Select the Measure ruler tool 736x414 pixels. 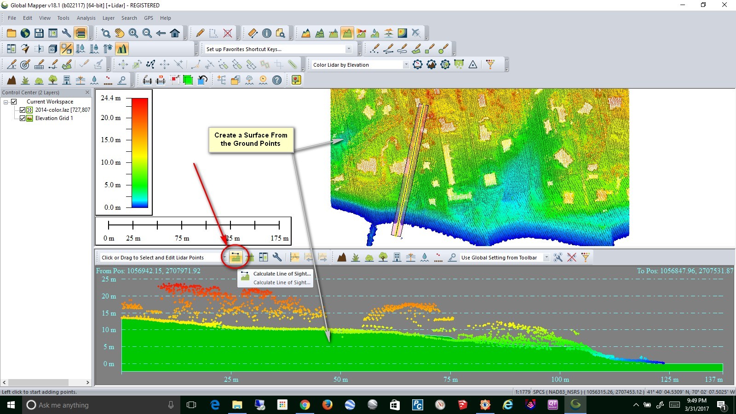point(253,33)
